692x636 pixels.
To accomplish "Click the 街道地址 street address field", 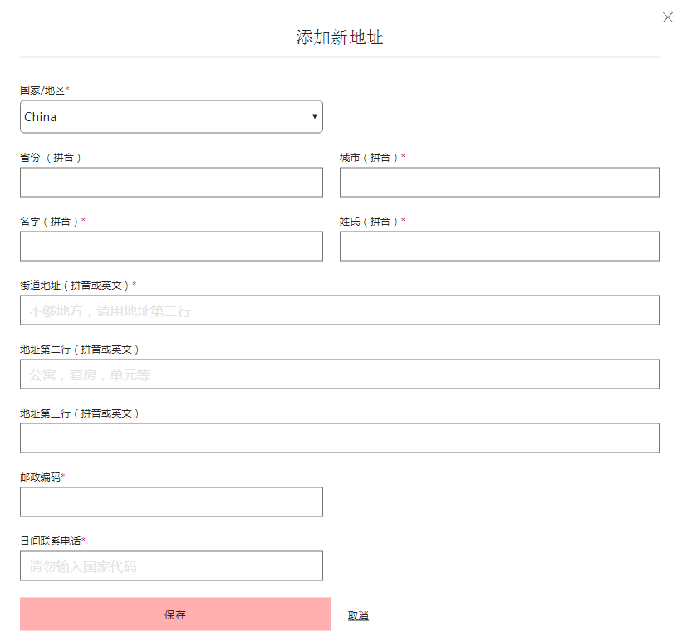I will click(x=340, y=310).
